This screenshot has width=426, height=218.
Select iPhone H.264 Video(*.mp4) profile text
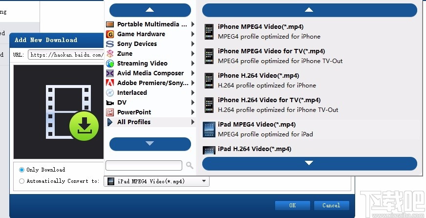pyautogui.click(x=258, y=76)
